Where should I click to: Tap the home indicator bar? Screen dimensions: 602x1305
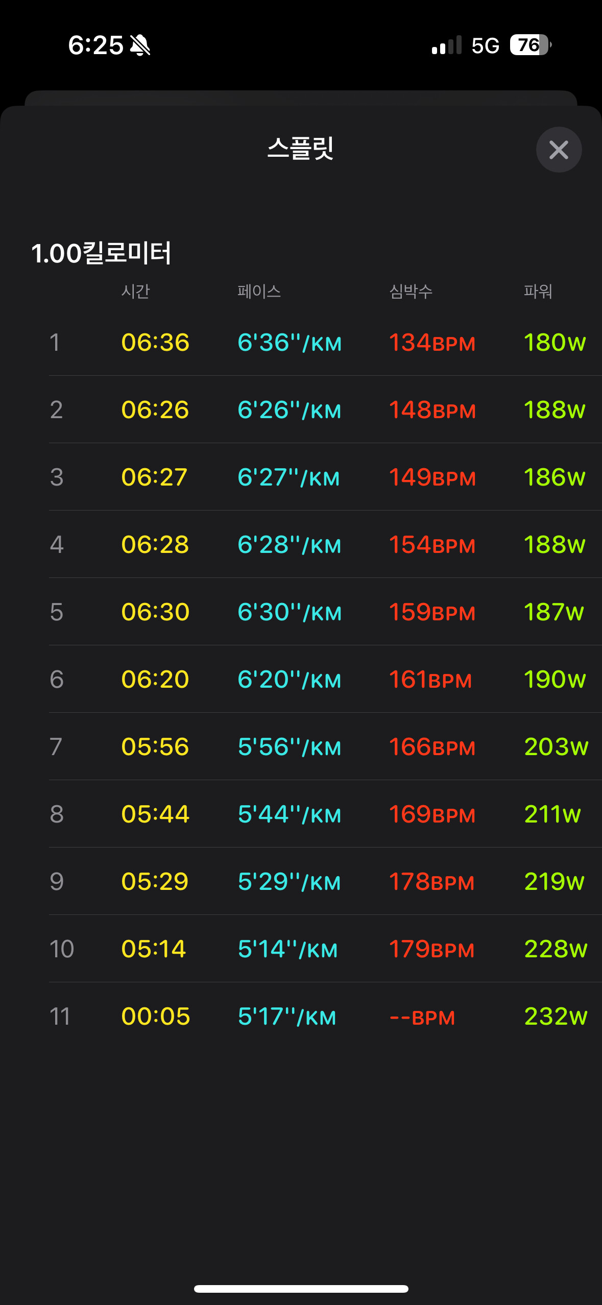click(x=301, y=1289)
